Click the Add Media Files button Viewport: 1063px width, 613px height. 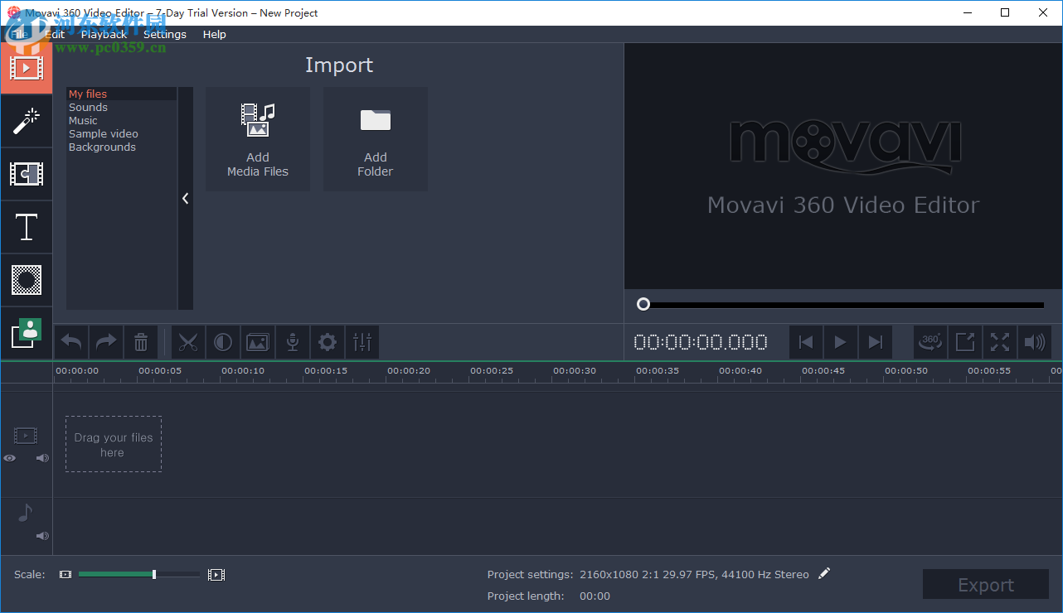coord(258,138)
